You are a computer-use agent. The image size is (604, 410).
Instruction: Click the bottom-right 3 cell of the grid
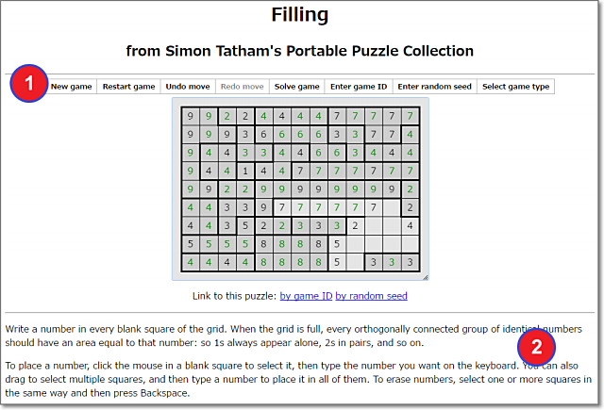point(410,262)
